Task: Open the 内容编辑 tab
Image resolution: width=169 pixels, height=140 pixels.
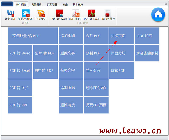Action: (36, 5)
